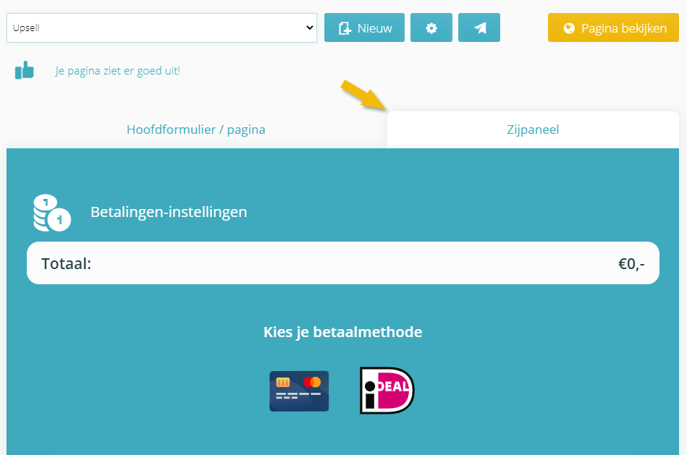
Task: Open the Upsell page selector dropdown
Action: (x=161, y=28)
